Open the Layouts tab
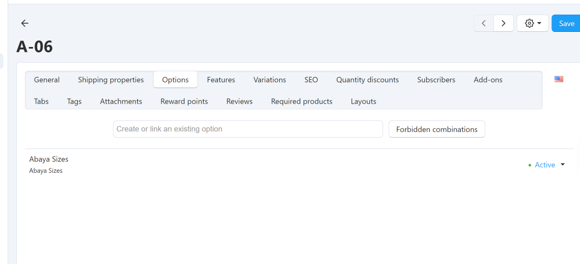 tap(363, 101)
